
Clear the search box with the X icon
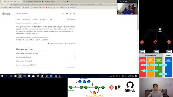63,14
